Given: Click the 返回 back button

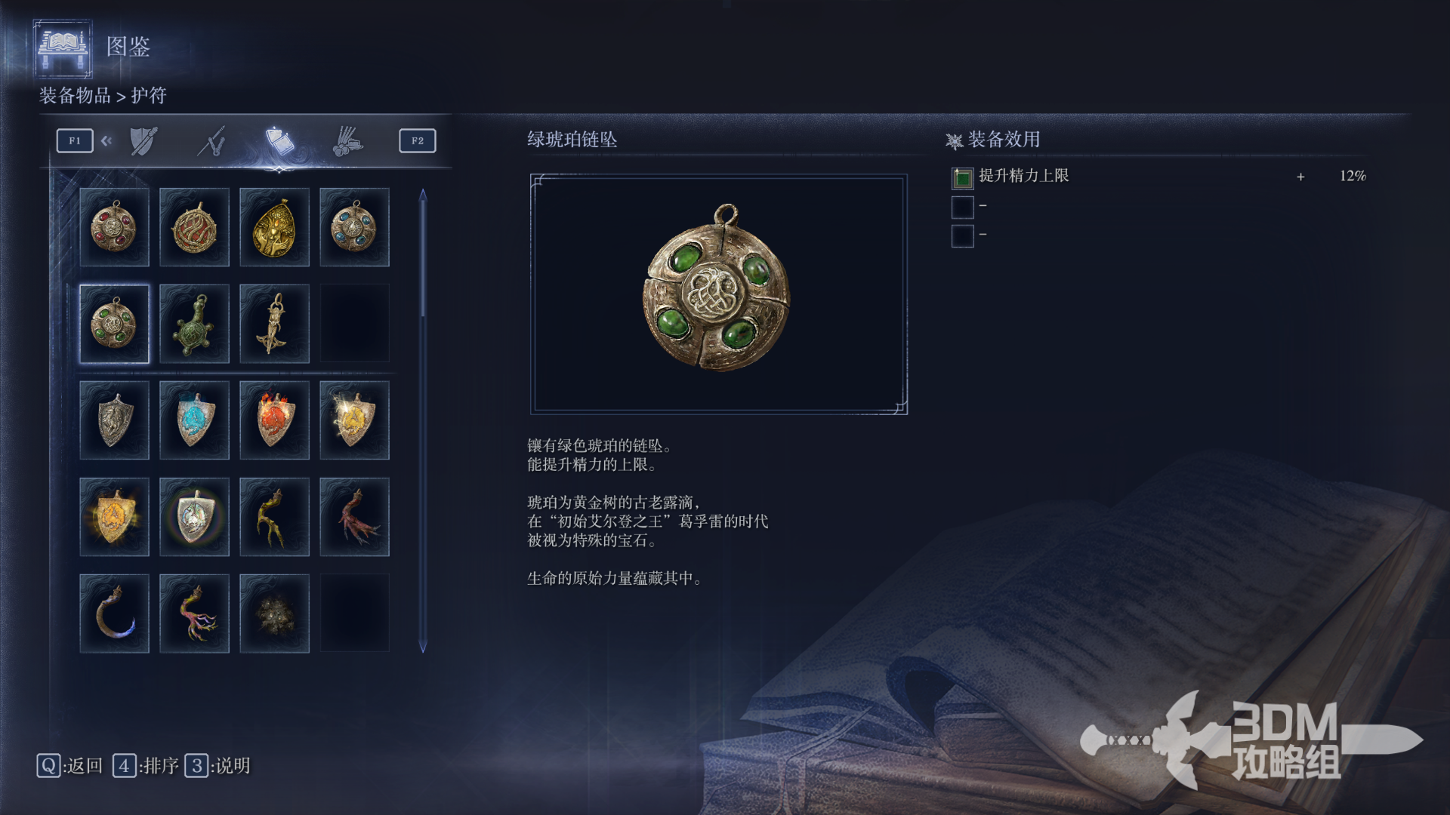Looking at the screenshot, I should [70, 766].
